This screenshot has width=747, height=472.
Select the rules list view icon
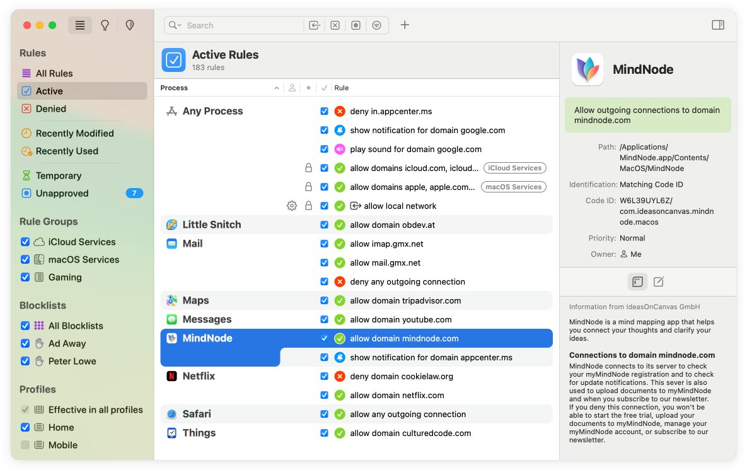coord(80,25)
